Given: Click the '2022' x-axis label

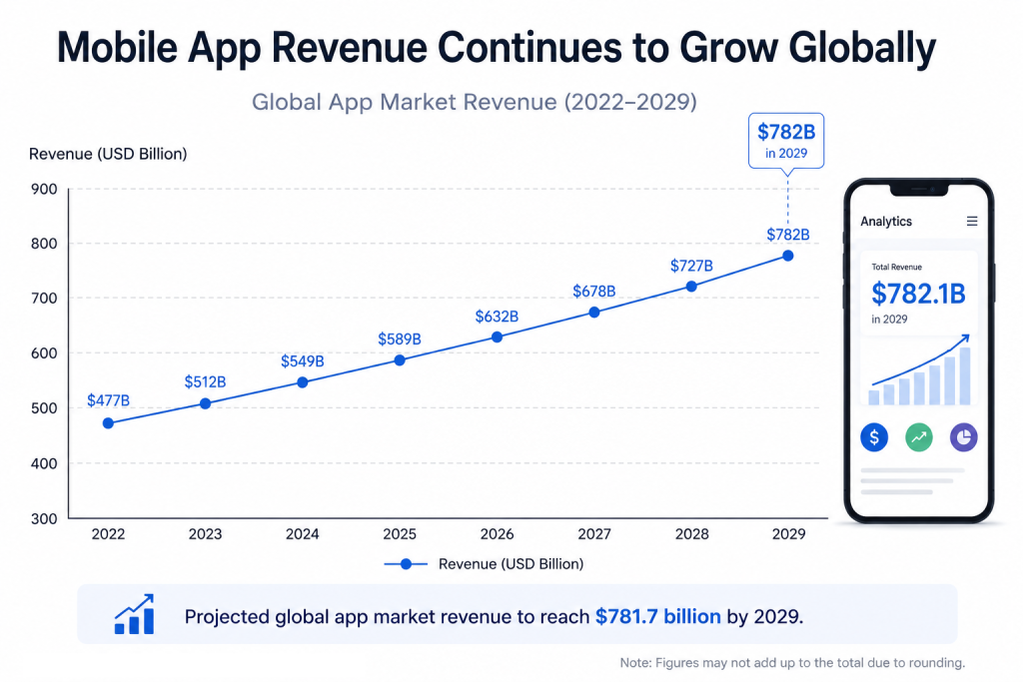Looking at the screenshot, I should click(108, 534).
